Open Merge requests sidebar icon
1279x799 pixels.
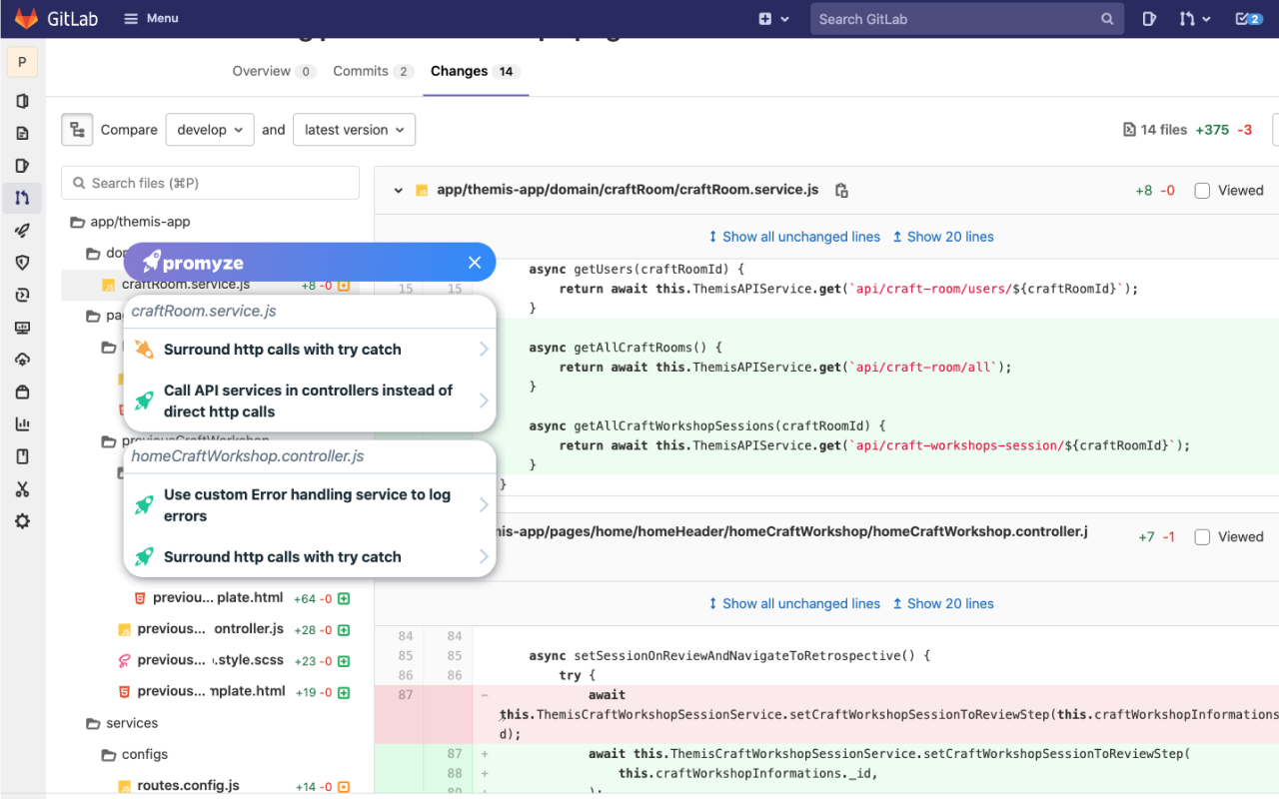22,198
